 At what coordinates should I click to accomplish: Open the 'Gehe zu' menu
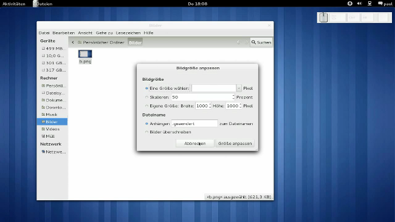click(x=105, y=33)
